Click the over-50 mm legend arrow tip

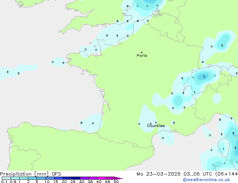tap(119, 178)
